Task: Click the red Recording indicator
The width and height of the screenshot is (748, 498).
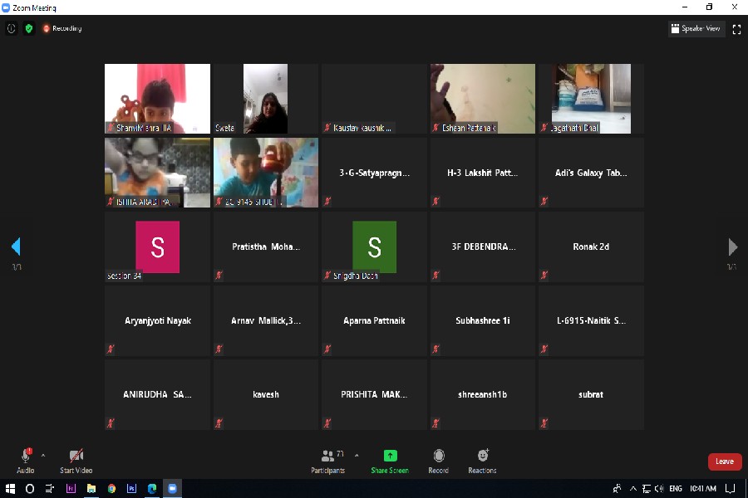Action: [62, 28]
